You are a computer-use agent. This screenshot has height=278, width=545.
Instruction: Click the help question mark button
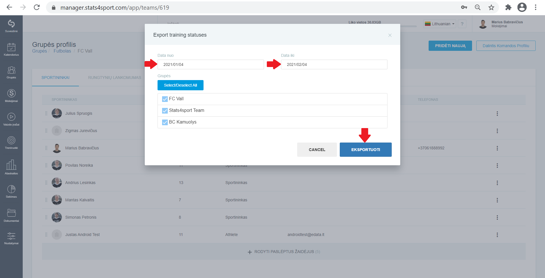click(x=462, y=24)
